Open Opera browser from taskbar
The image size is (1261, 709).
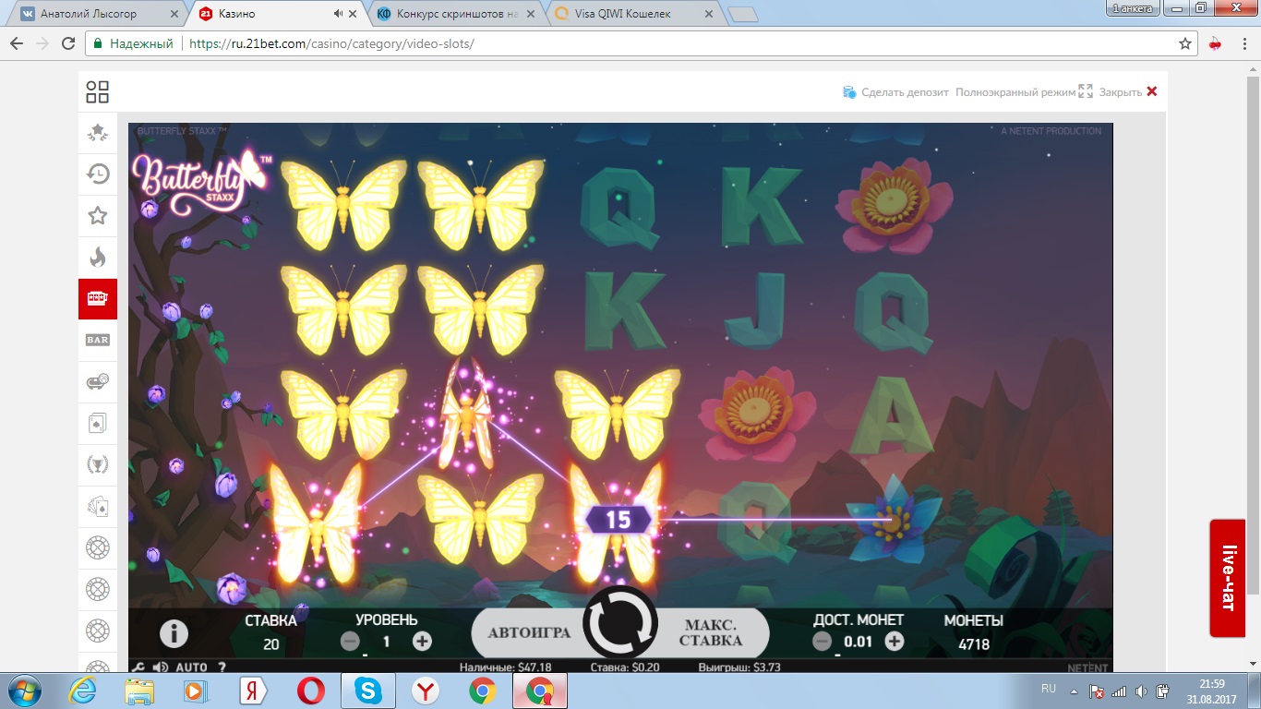point(310,691)
